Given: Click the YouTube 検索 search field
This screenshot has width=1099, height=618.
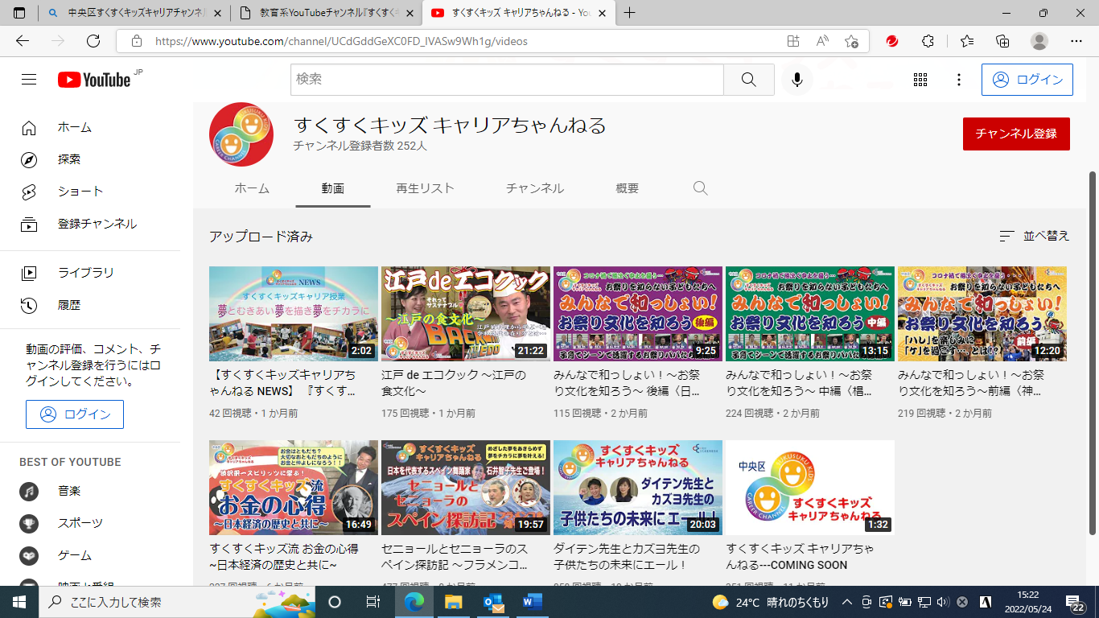Looking at the screenshot, I should click(507, 80).
